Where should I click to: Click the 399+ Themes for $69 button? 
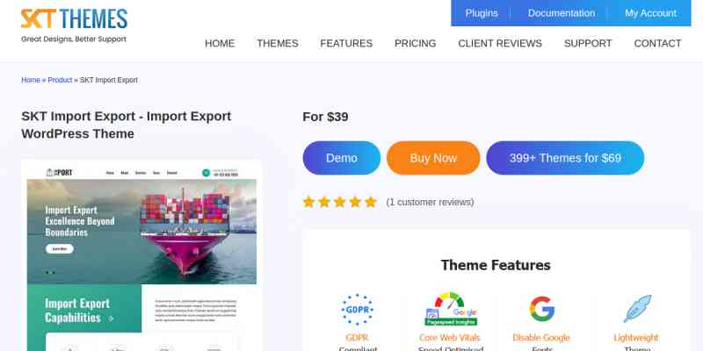[x=565, y=158]
